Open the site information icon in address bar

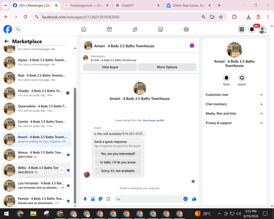pyautogui.click(x=37, y=17)
